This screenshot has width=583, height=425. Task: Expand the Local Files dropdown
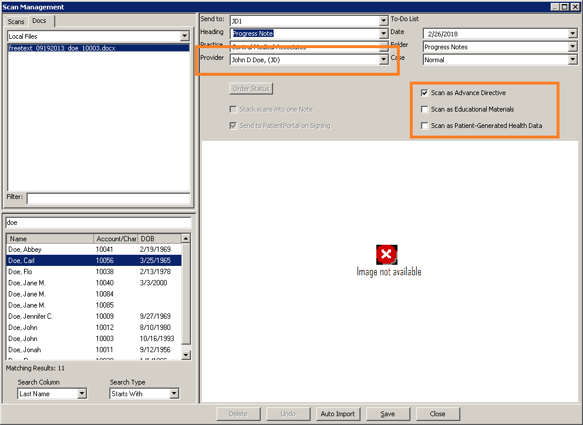point(185,36)
